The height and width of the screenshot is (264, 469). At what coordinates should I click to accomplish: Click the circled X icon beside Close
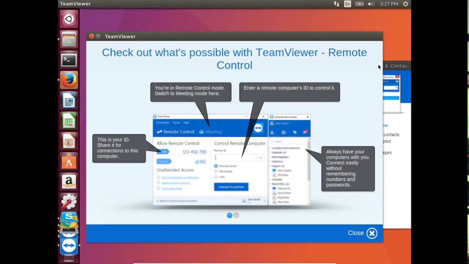coord(372,233)
